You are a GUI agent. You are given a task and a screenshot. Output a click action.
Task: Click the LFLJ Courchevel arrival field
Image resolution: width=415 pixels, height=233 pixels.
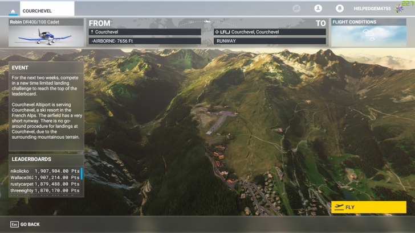pos(270,32)
